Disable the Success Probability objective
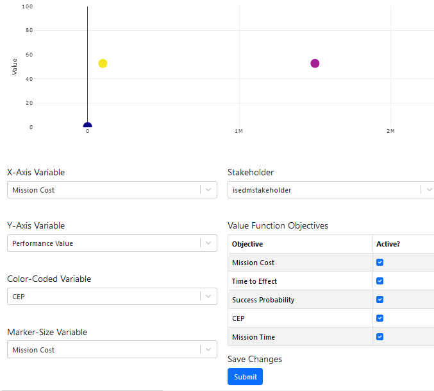Image resolution: width=434 pixels, height=391 pixels. click(380, 300)
